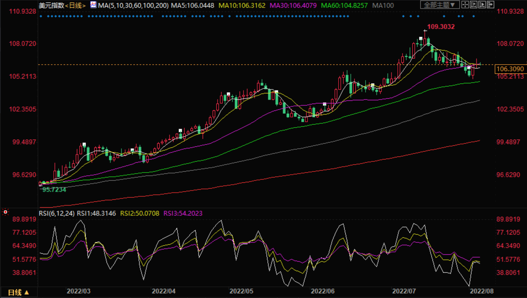The width and height of the screenshot is (527, 298).
Task: Open the 全部主题 dropdown
Action: click(439, 5)
